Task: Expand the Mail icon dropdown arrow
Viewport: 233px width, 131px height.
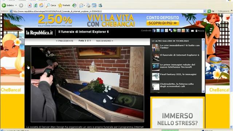Action: [84, 5]
